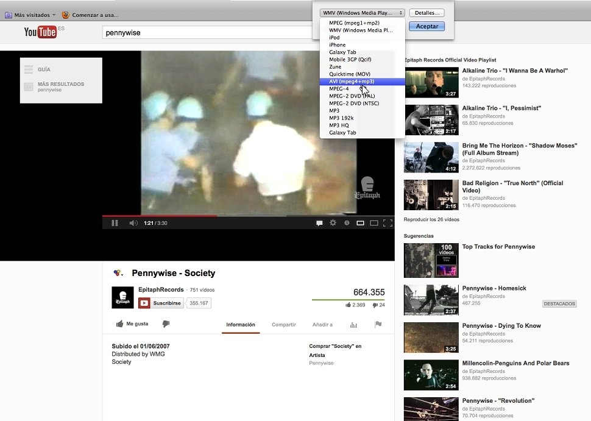591x421 pixels.
Task: Click the Reproducir los 26 vídeos link
Action: tap(431, 219)
